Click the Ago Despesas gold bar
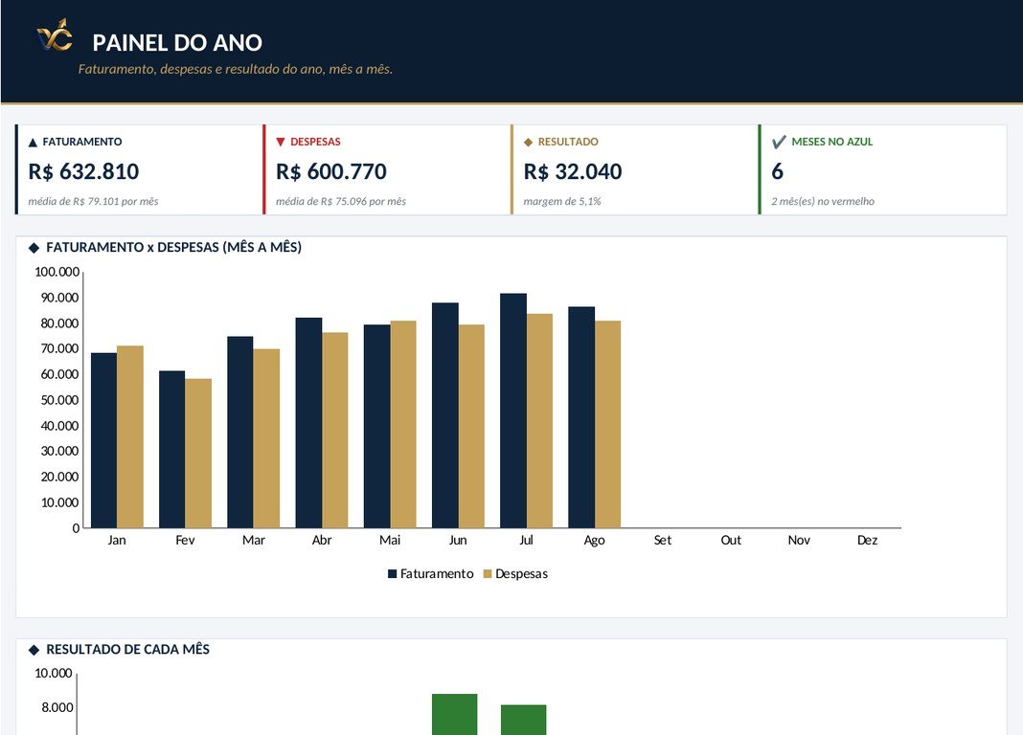 pyautogui.click(x=607, y=424)
